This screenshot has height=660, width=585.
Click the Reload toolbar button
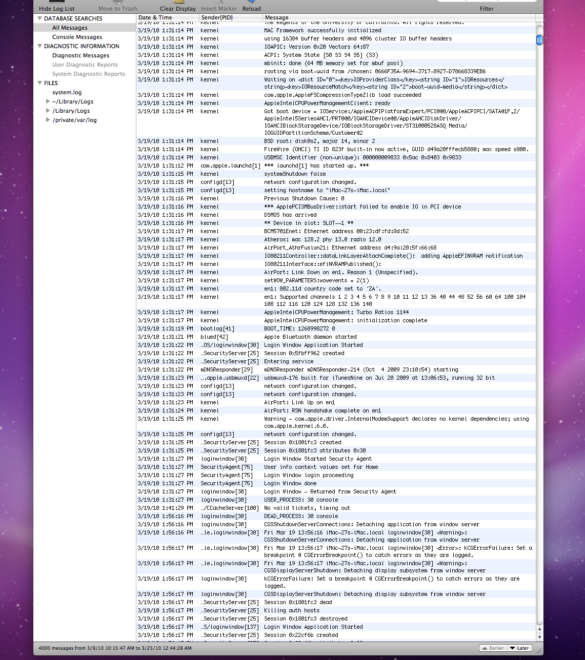251,7
